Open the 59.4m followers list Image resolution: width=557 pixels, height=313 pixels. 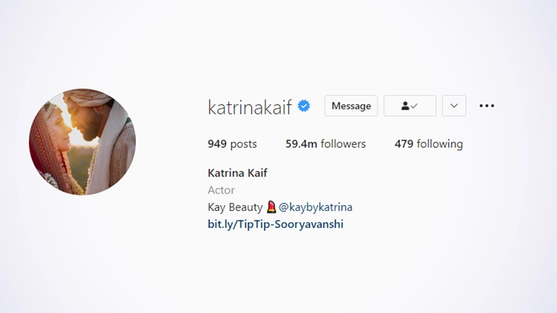click(325, 144)
